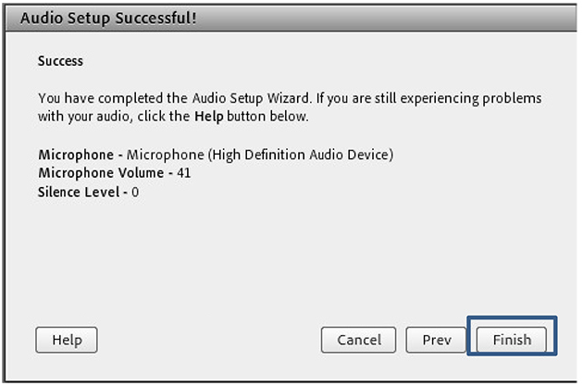Click the 'Audio Setup Successful!' title bar
Viewport: 583px width, 386px height.
click(278, 18)
